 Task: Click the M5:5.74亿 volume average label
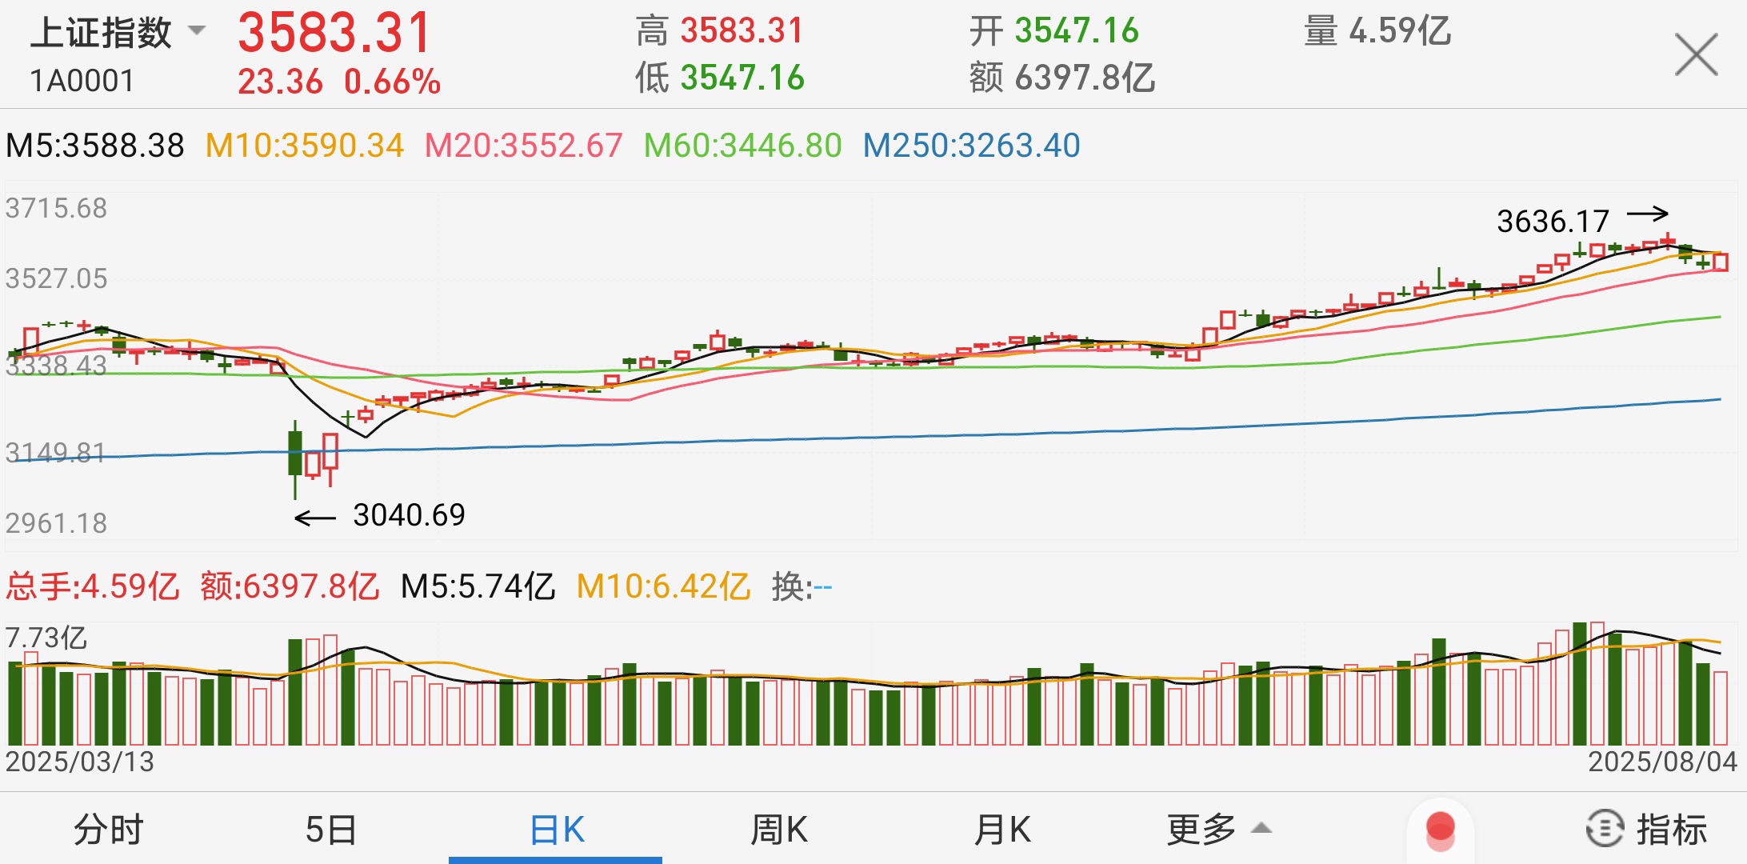click(x=478, y=586)
